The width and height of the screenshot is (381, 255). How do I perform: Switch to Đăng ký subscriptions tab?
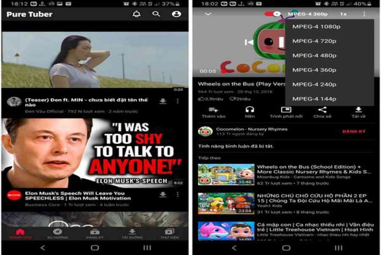(95, 234)
